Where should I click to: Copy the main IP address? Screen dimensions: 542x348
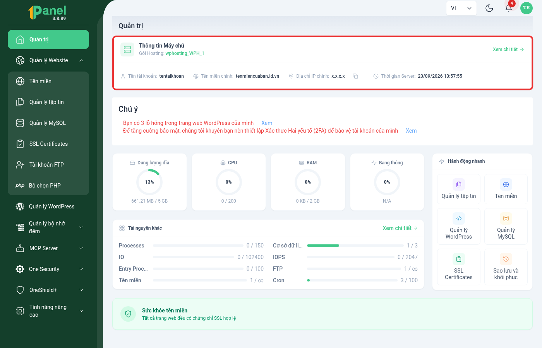pyautogui.click(x=355, y=76)
